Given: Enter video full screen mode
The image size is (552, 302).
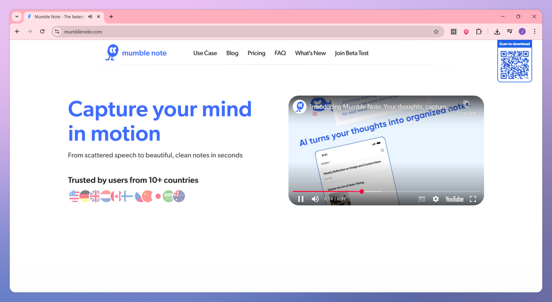Looking at the screenshot, I should tap(472, 199).
